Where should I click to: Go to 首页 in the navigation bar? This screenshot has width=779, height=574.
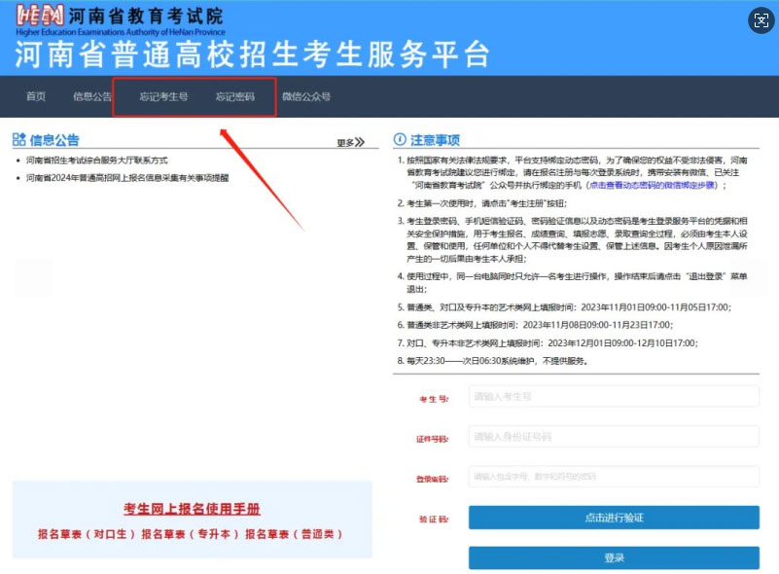point(36,97)
